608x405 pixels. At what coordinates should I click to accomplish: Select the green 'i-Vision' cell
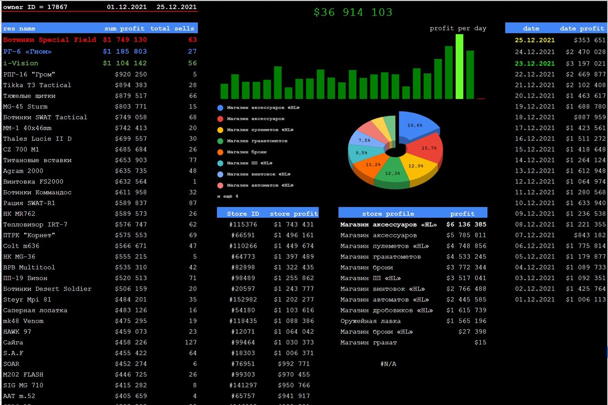point(21,63)
